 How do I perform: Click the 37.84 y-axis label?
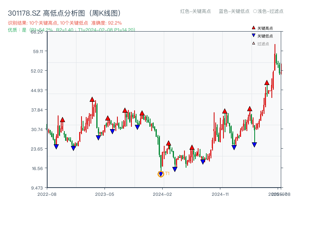pyautogui.click(x=37, y=110)
